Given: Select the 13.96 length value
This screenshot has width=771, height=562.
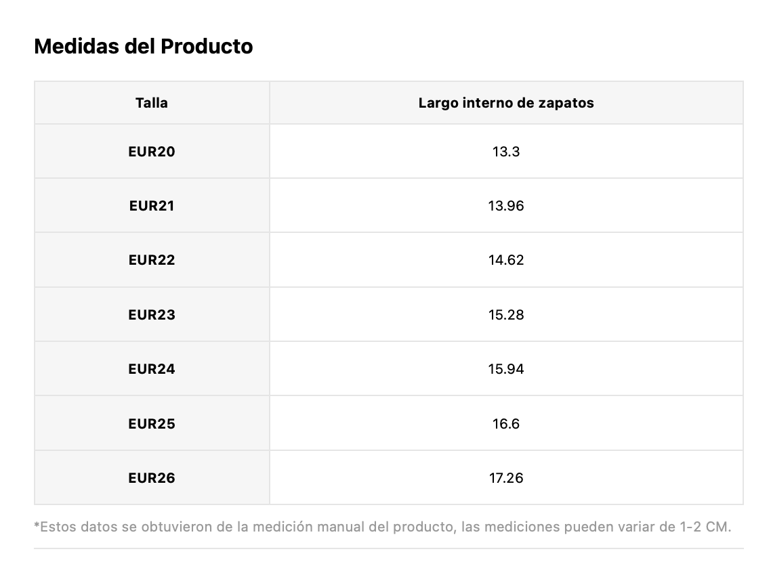Looking at the screenshot, I should coord(506,205).
